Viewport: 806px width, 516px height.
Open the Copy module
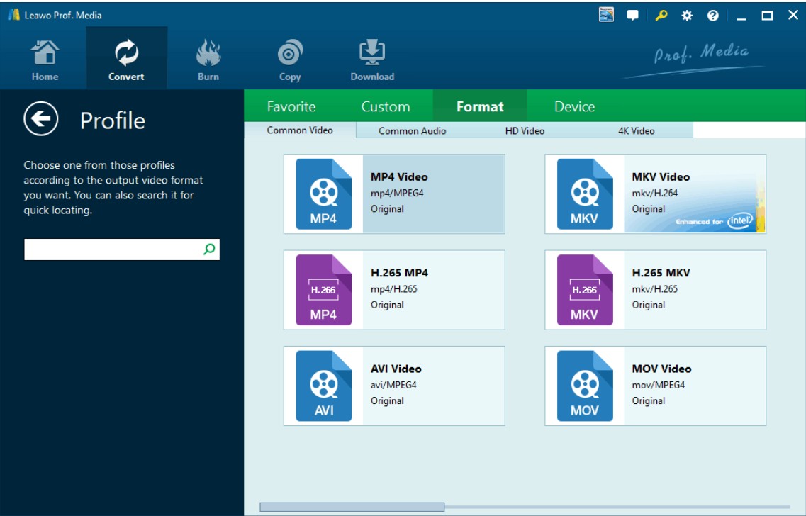point(289,57)
